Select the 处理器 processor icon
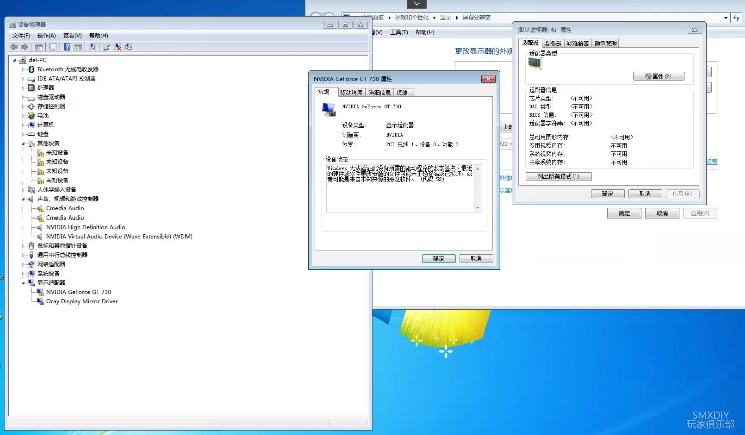The width and height of the screenshot is (745, 435). pos(31,88)
